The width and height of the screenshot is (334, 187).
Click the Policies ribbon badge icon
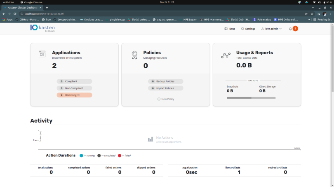(134, 55)
